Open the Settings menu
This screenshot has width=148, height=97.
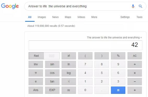pos(125,17)
